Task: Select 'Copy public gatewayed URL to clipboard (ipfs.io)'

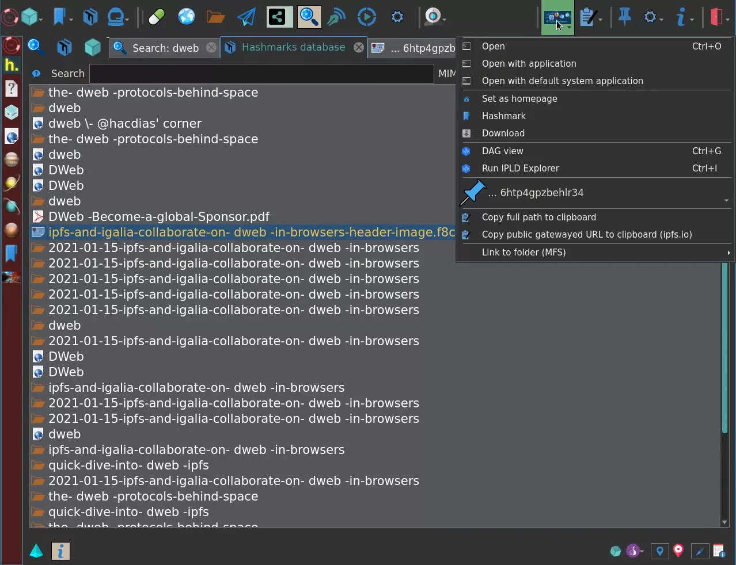Action: click(x=596, y=235)
